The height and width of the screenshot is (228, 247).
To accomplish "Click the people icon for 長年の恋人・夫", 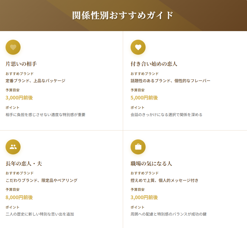I will (13, 147).
